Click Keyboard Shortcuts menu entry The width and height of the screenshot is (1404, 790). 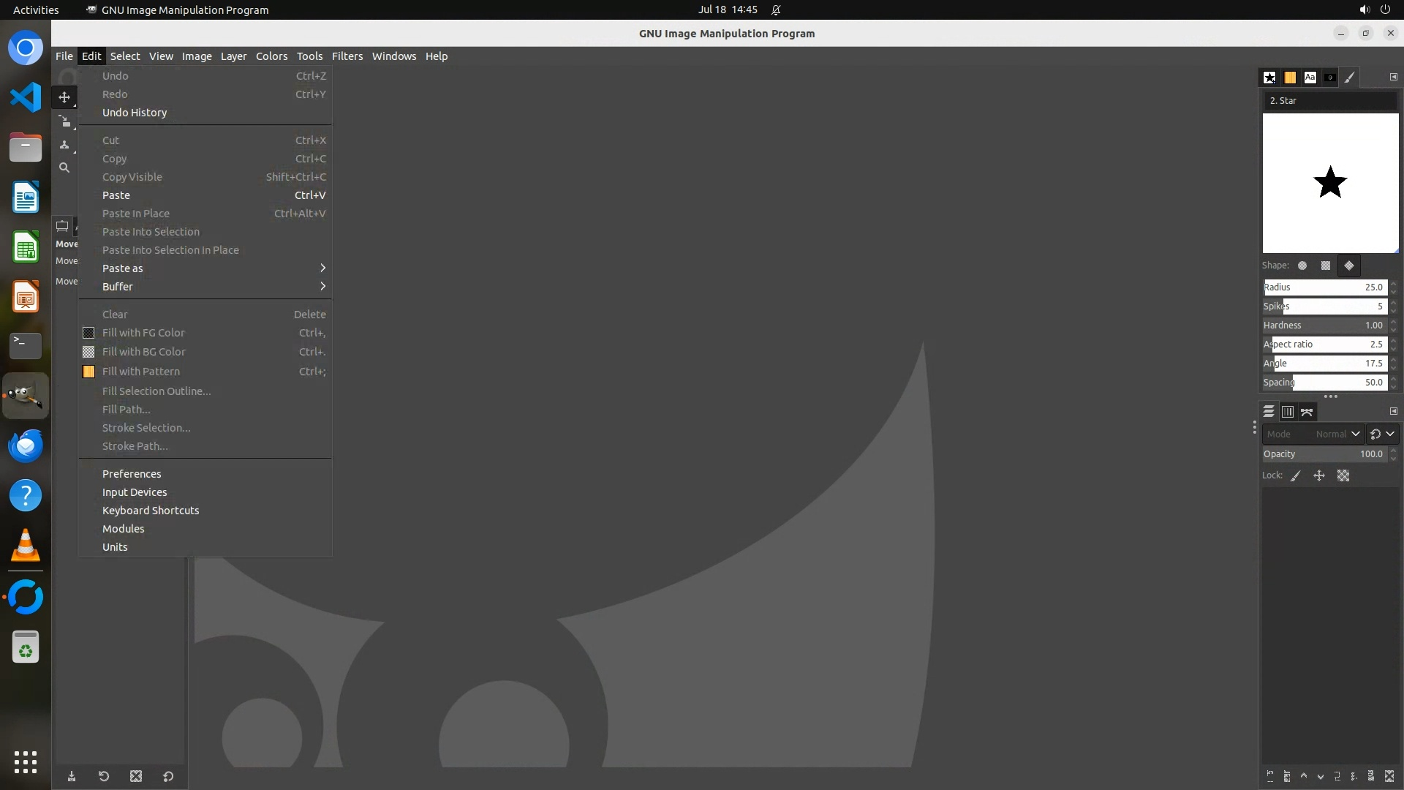[151, 511]
